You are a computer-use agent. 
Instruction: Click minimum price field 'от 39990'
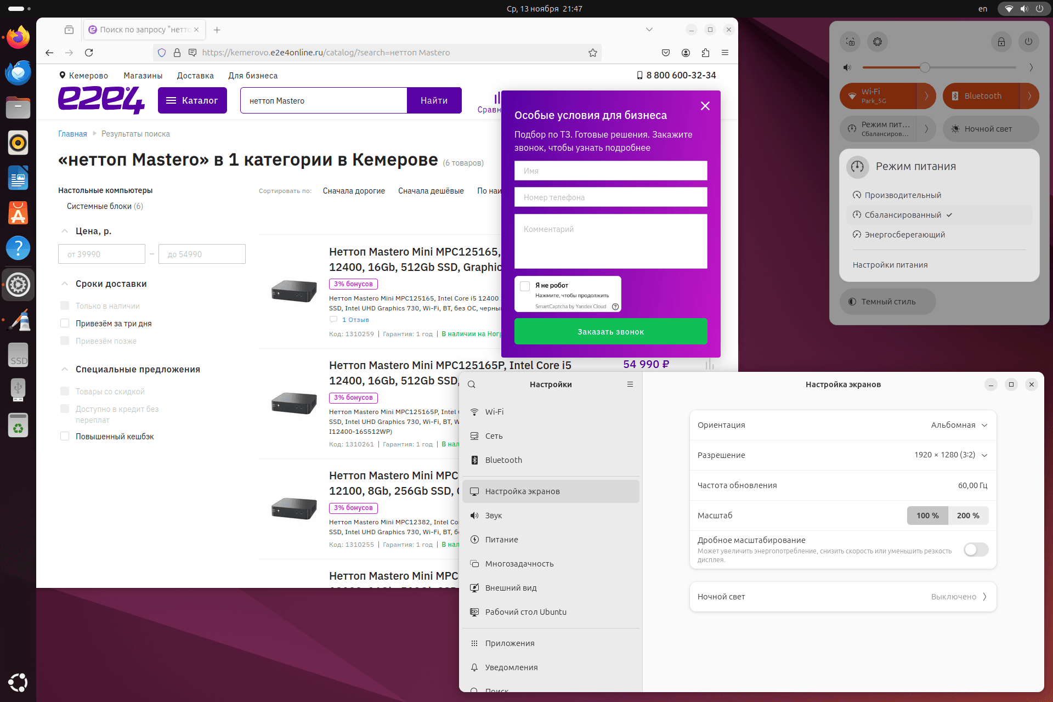(x=101, y=254)
